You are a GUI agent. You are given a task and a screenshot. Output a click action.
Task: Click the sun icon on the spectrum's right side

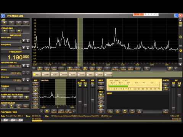click(181, 37)
